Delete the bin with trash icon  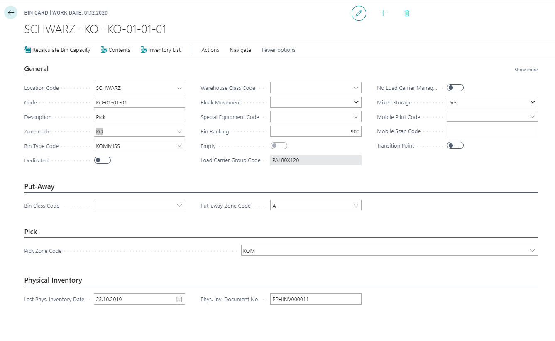[x=407, y=13]
